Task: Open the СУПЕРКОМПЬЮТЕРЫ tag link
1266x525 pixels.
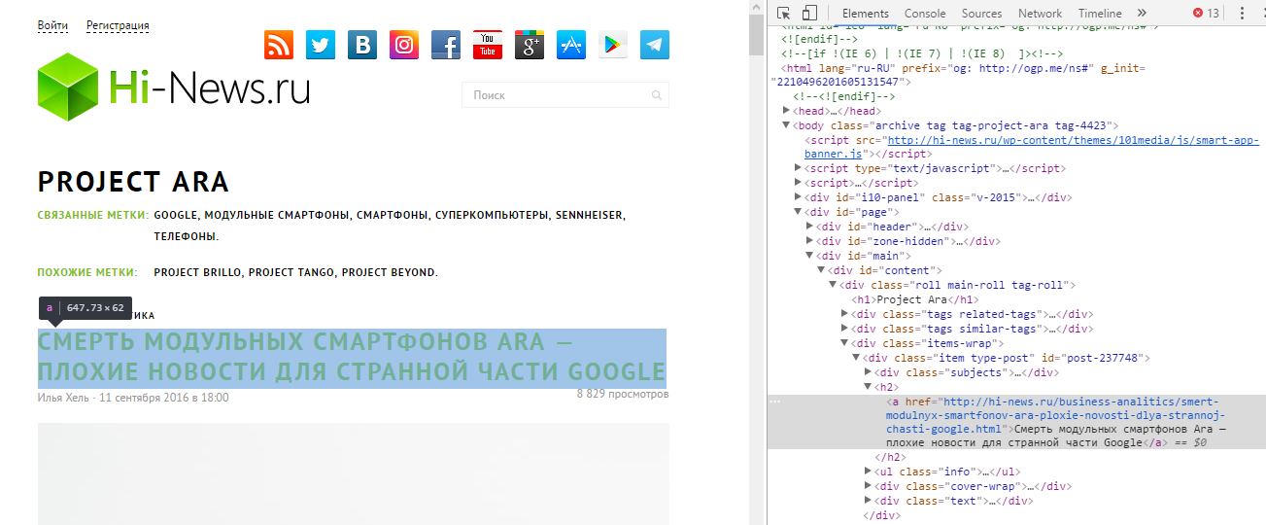Action: (x=492, y=215)
